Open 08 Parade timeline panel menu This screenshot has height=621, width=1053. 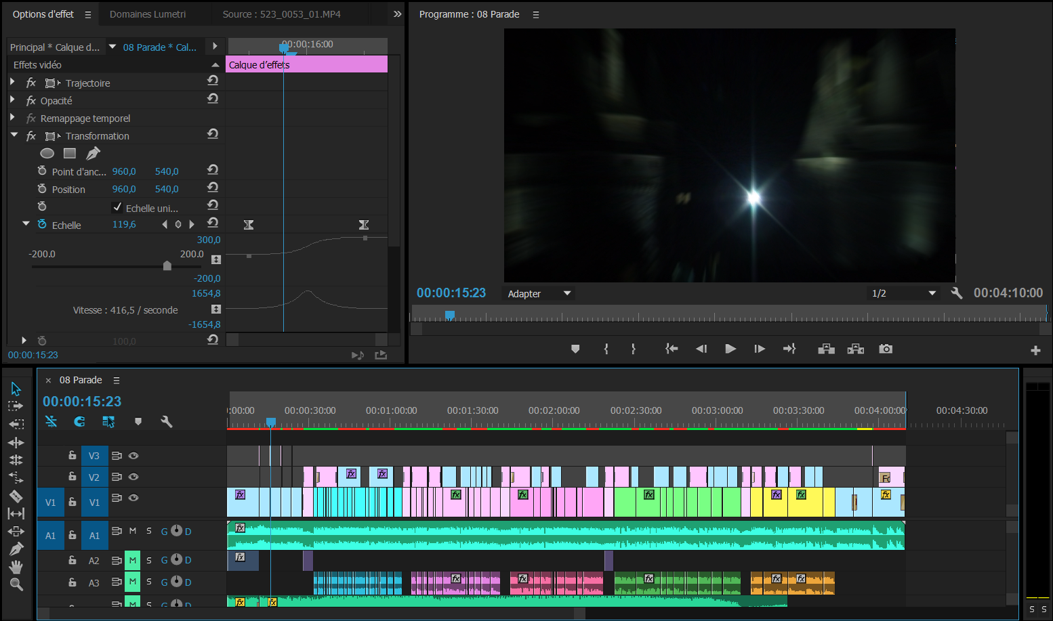tap(117, 380)
